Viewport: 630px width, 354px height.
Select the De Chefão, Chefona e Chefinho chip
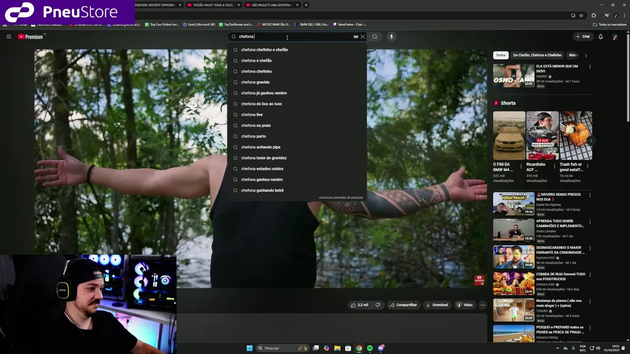[x=537, y=55]
